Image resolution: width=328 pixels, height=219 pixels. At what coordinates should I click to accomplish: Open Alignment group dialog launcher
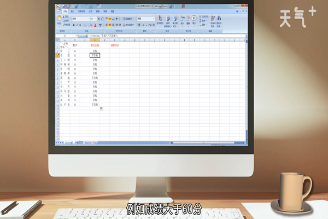(x=134, y=31)
